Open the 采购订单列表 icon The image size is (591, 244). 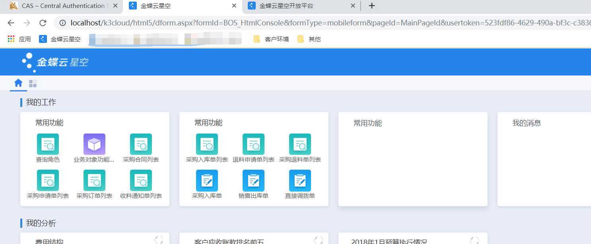pos(94,180)
